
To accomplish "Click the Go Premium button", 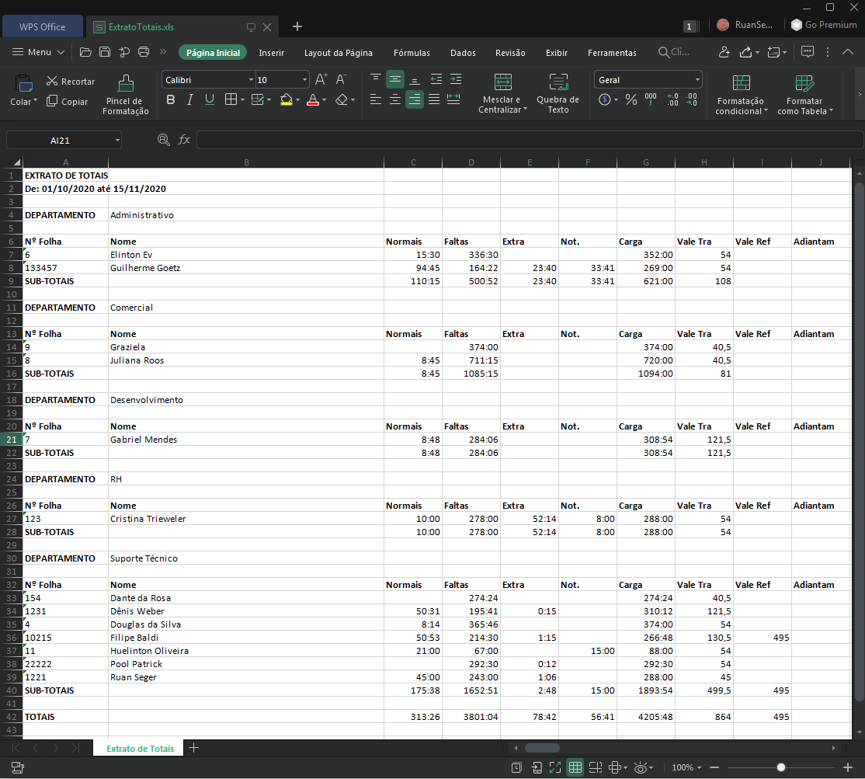I will tap(824, 25).
